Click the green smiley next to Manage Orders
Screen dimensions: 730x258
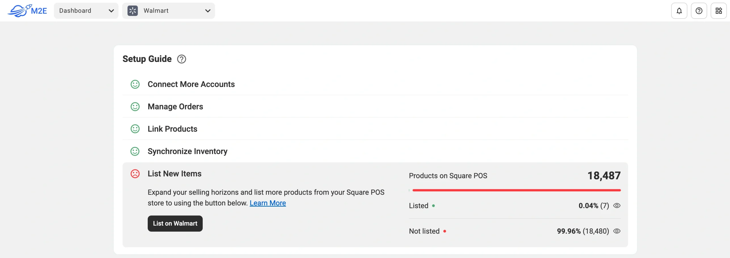tap(135, 107)
